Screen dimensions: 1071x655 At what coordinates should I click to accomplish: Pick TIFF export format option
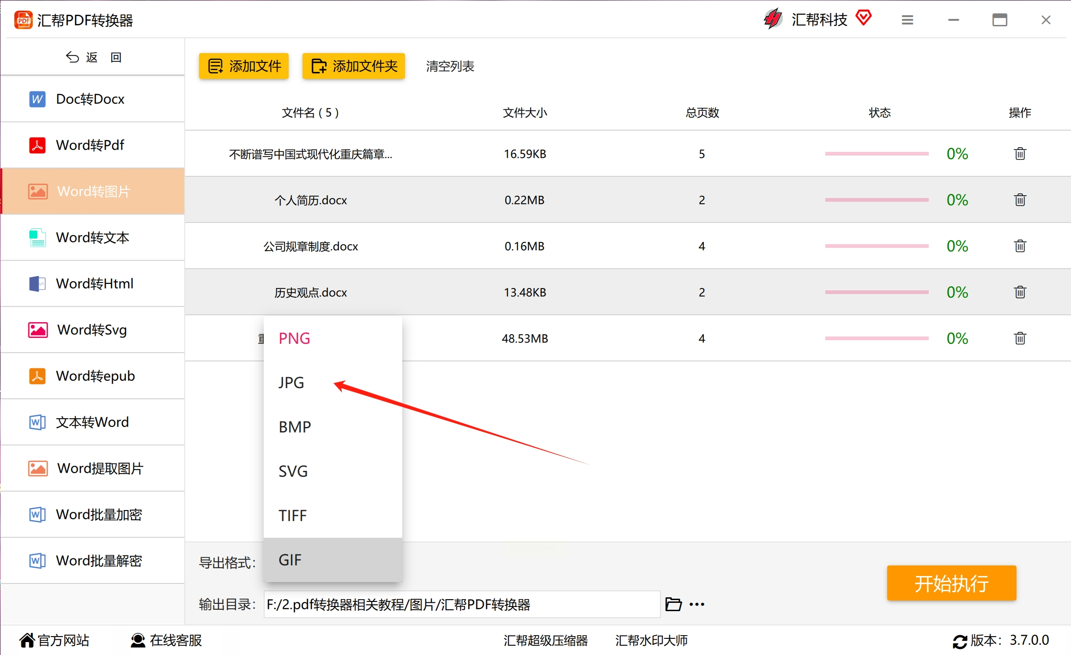click(x=292, y=516)
